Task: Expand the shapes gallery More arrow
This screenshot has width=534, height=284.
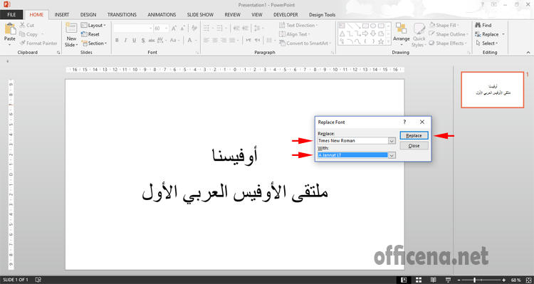Action: click(x=389, y=41)
